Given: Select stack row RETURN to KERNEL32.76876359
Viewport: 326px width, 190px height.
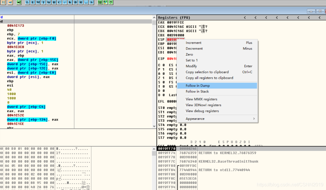Looking at the screenshot, I should 241,153.
